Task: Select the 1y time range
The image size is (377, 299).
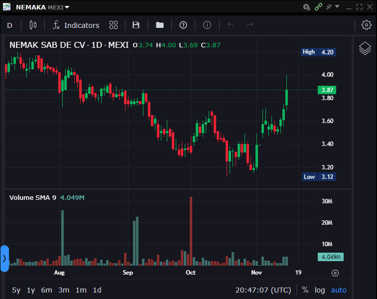Action: pyautogui.click(x=31, y=290)
